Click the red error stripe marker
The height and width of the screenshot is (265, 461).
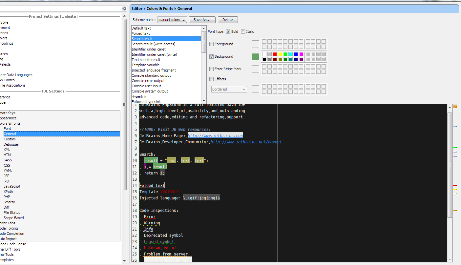[455, 186]
